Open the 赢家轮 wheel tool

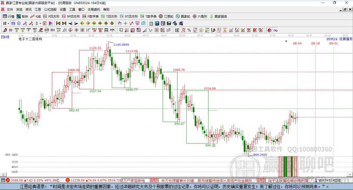point(183,17)
